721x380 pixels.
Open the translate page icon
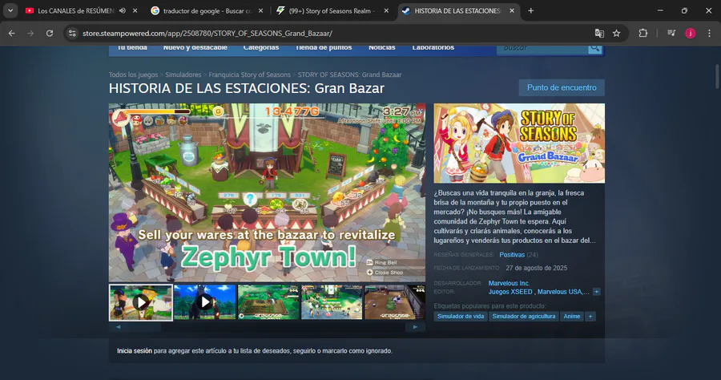click(x=599, y=33)
